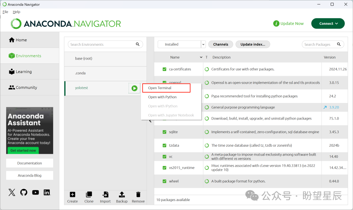Click the status circle for wheel
The image size is (353, 210).
tap(207, 181)
